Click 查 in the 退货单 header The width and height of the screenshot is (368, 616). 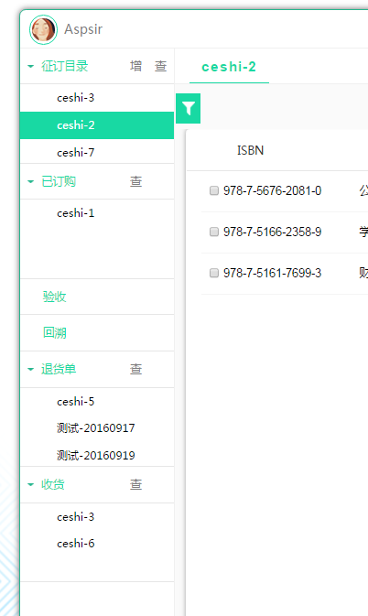(x=135, y=369)
